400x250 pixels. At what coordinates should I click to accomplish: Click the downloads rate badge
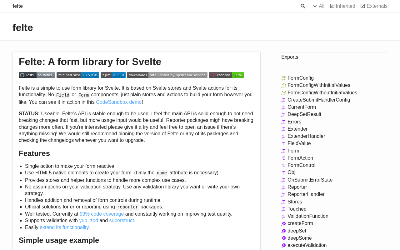pyautogui.click(x=167, y=75)
